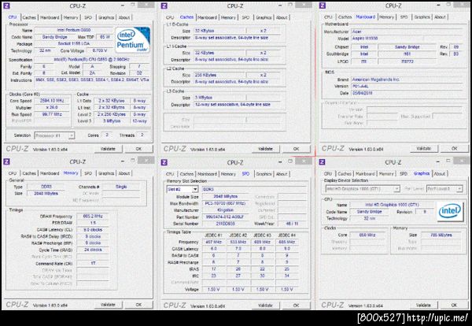Click the Intel Pentium inside logo
This screenshot has width=472, height=326.
pyautogui.click(x=132, y=40)
